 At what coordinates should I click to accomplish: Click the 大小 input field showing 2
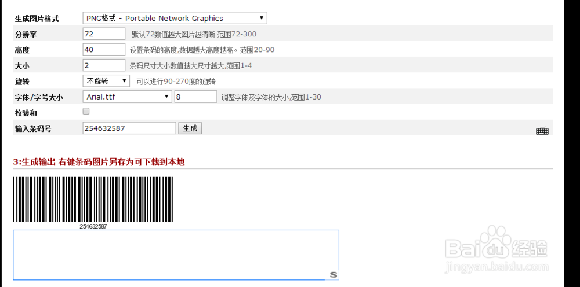[x=104, y=65]
